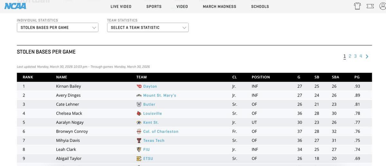Open Schools menu
The width and height of the screenshot is (386, 166).
click(x=260, y=6)
